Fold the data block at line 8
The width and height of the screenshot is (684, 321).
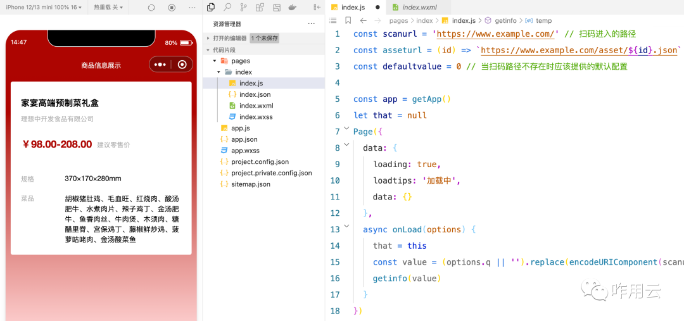click(x=347, y=144)
